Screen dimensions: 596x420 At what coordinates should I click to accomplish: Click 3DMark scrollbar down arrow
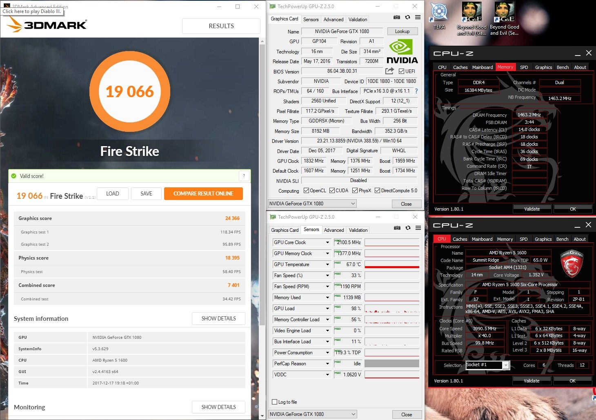pos(262,416)
